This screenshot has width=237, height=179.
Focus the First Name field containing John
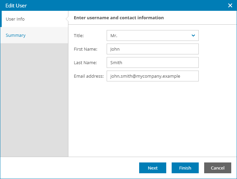[152, 49]
